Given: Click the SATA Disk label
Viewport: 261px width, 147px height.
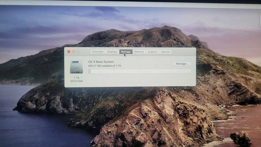Looking at the screenshot, I should pyautogui.click(x=77, y=81).
